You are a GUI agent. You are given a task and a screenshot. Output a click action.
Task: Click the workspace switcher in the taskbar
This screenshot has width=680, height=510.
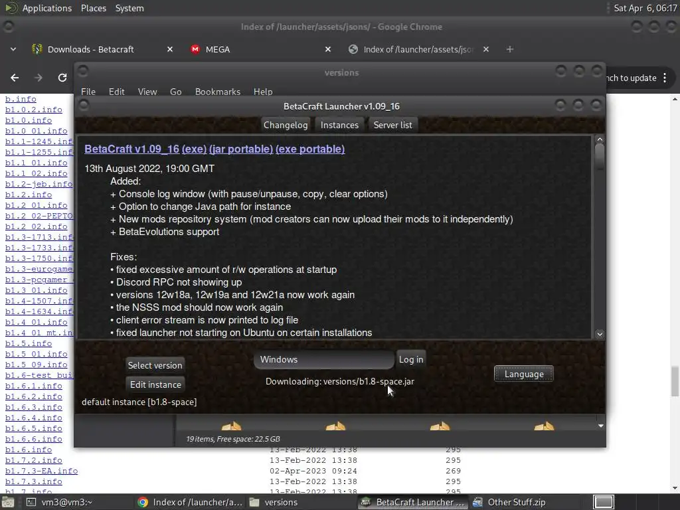[604, 502]
